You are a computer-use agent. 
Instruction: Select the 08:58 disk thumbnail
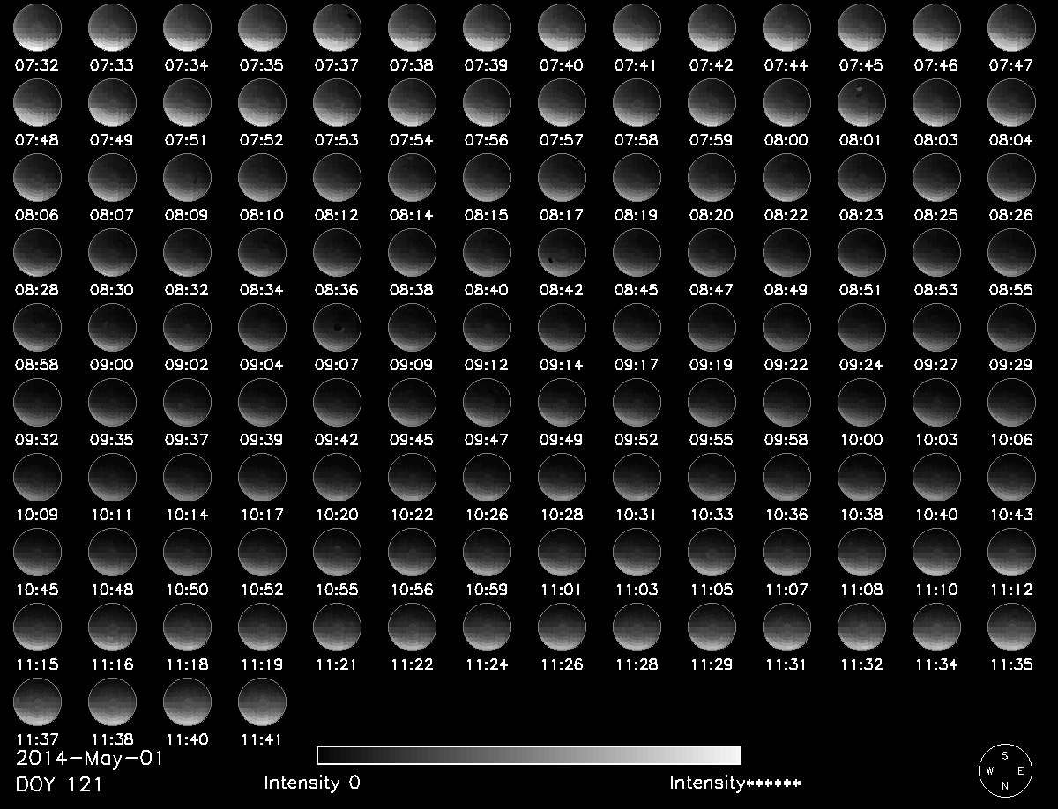tap(37, 328)
